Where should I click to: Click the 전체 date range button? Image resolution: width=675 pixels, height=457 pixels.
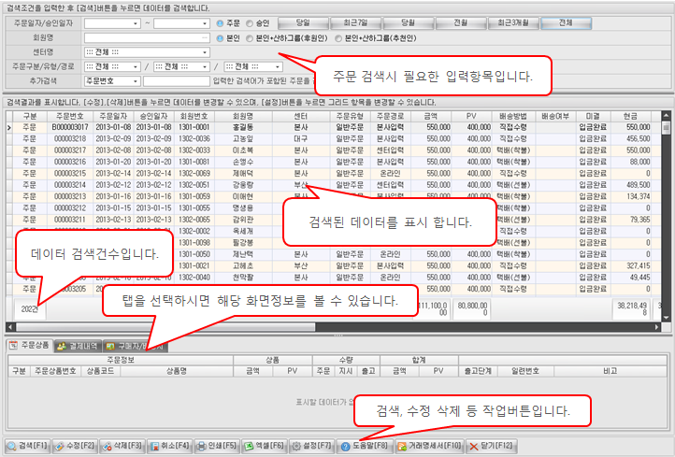(x=567, y=23)
